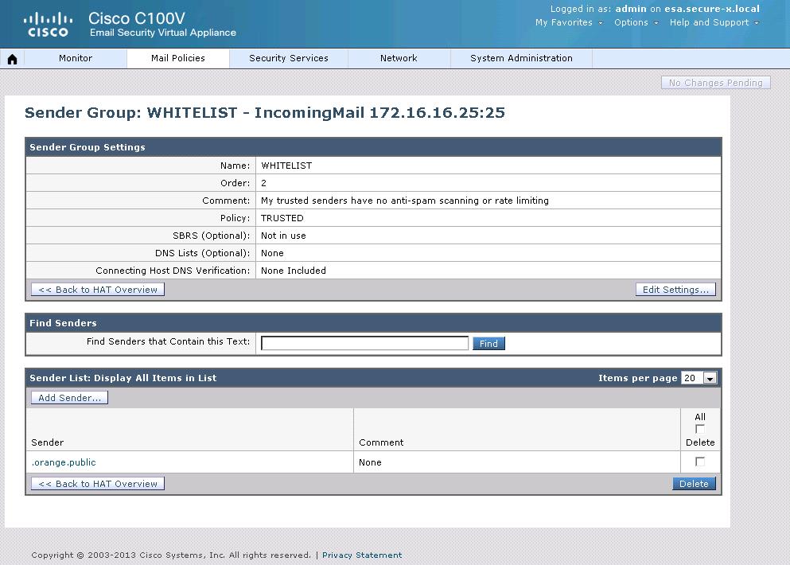Click the Add Sender button
Viewport: 790px width, 565px height.
(x=69, y=398)
